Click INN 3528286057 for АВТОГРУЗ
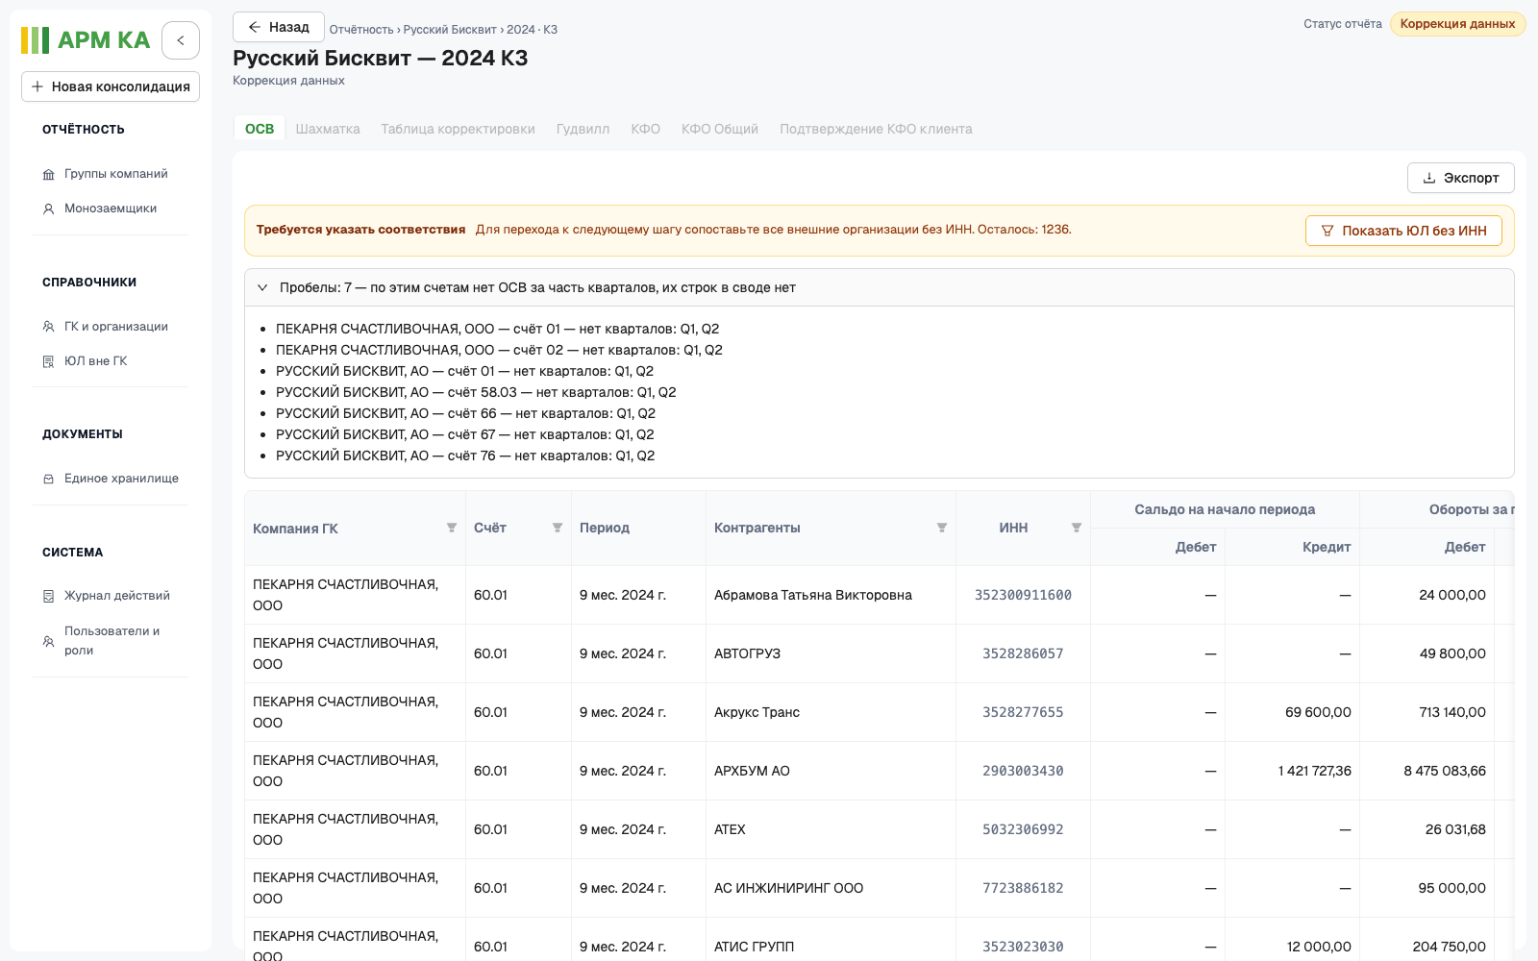This screenshot has height=961, width=1538. click(x=1023, y=653)
